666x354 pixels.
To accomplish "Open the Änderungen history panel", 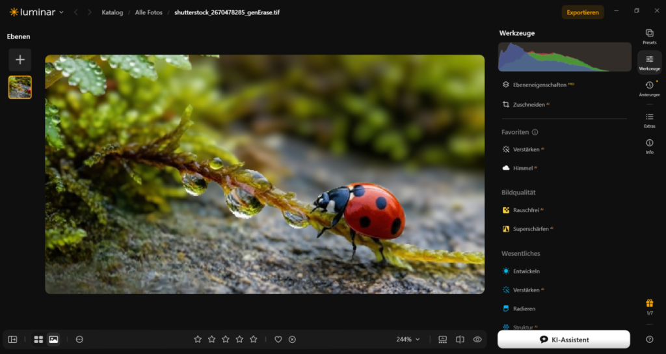I will pos(650,88).
